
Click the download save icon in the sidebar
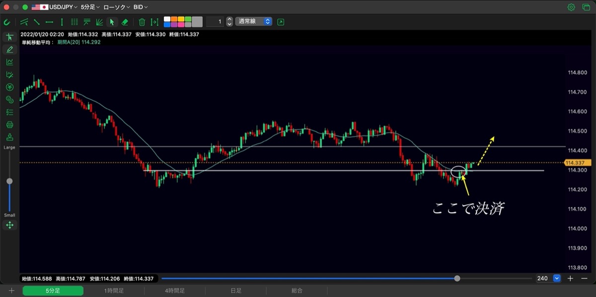9,137
